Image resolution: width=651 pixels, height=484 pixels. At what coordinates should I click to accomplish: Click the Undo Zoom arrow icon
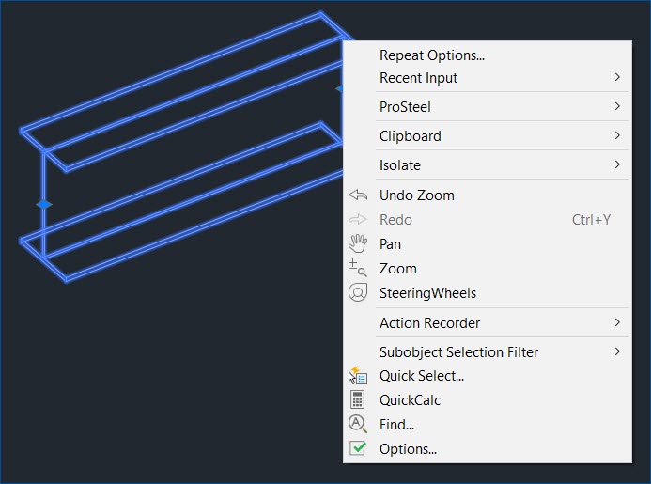(358, 195)
